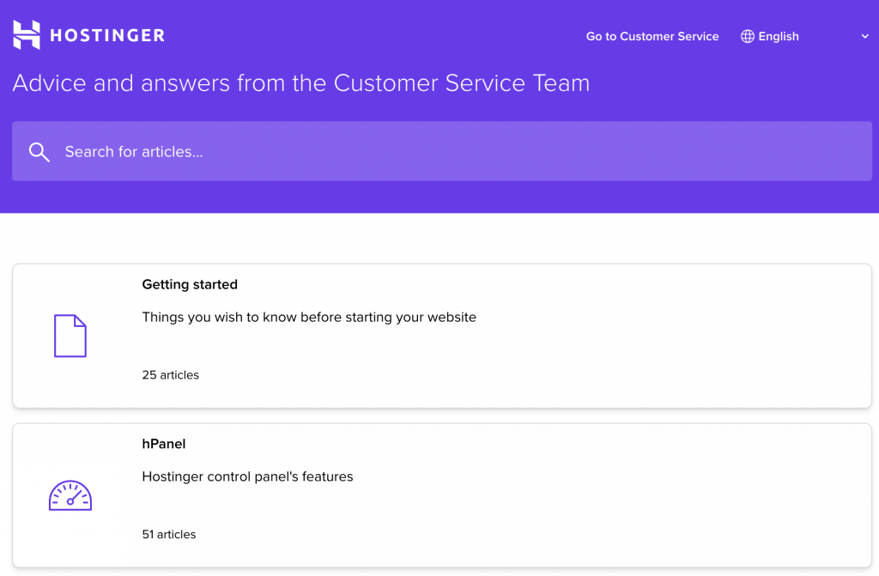Select the hPanel card title
This screenshot has height=576, width=879.
tap(163, 444)
